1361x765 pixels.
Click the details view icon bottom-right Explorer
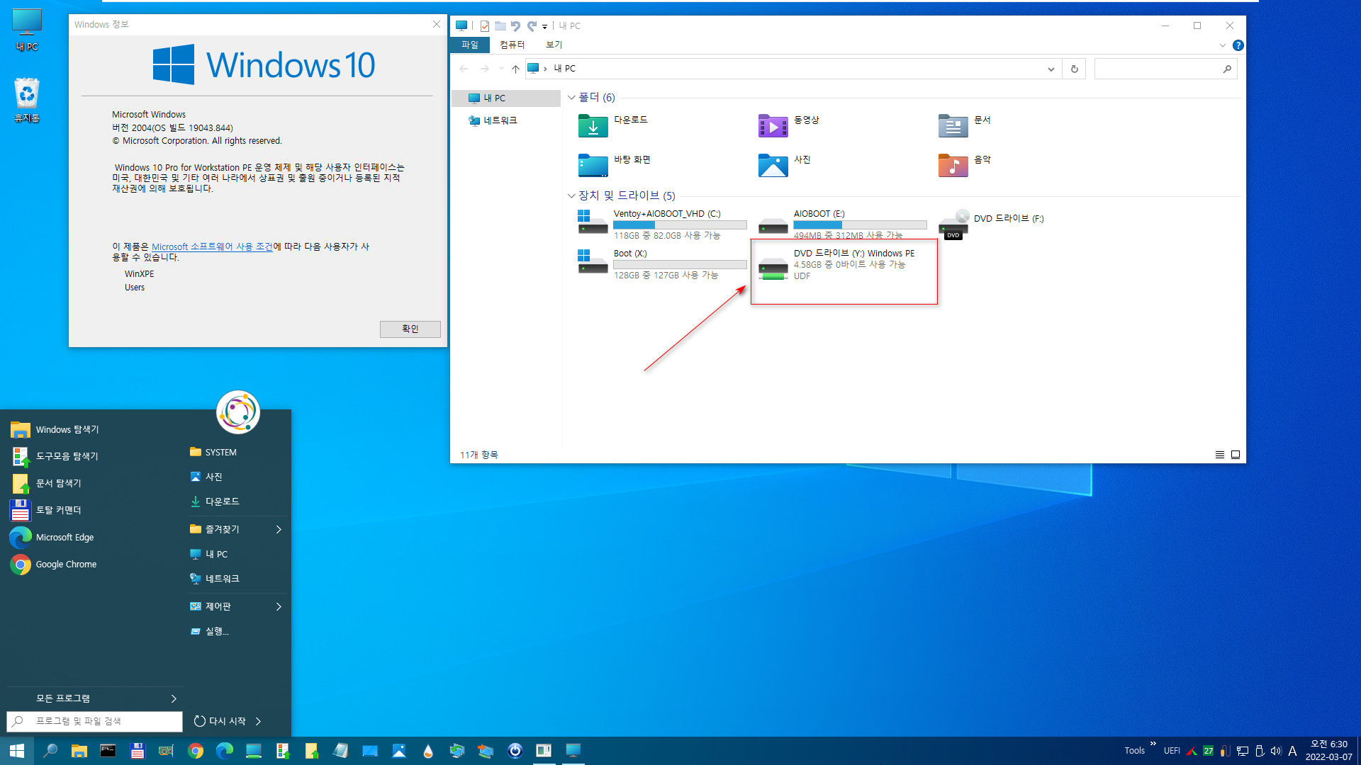tap(1220, 453)
